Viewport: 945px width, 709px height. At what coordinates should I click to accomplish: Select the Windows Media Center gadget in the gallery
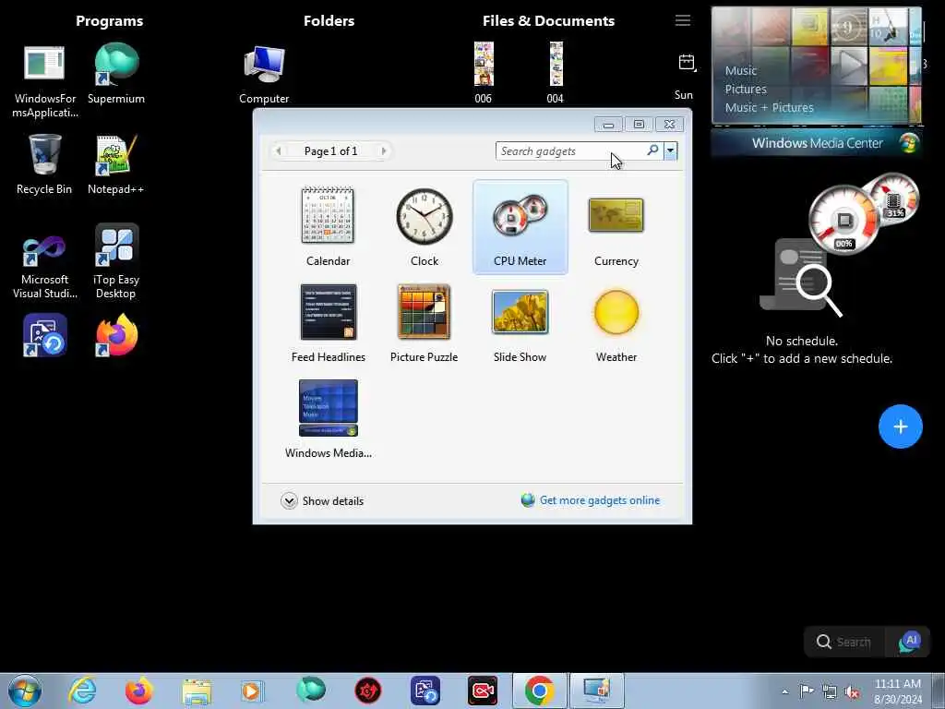328,419
